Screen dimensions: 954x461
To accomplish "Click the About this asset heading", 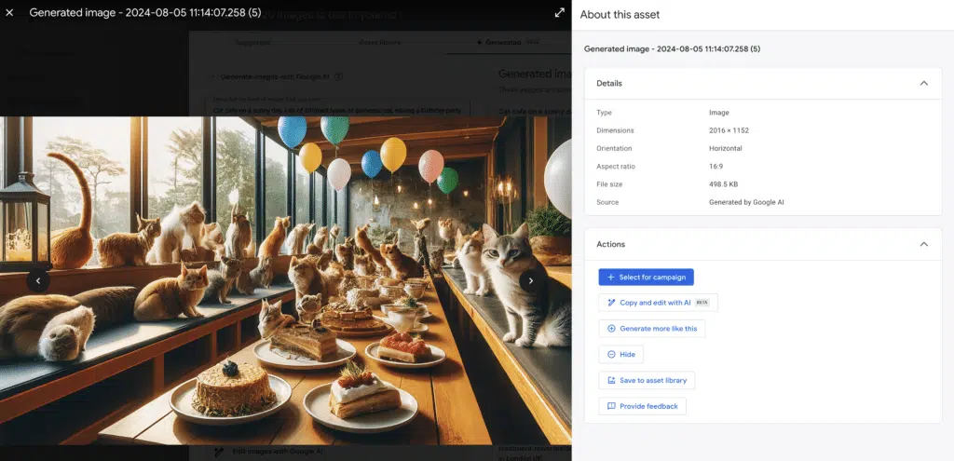I will click(620, 15).
